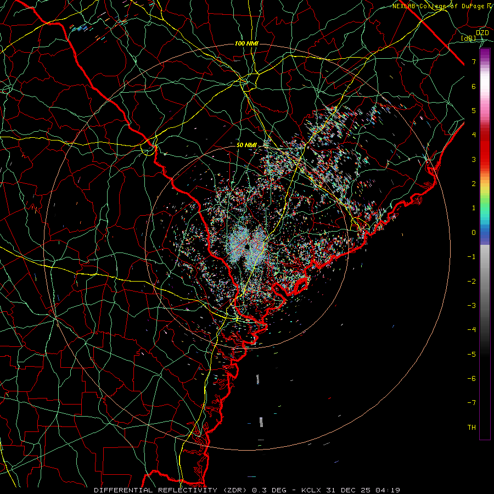Click the -7 value on the color scale
The width and height of the screenshot is (494, 494).
[471, 403]
